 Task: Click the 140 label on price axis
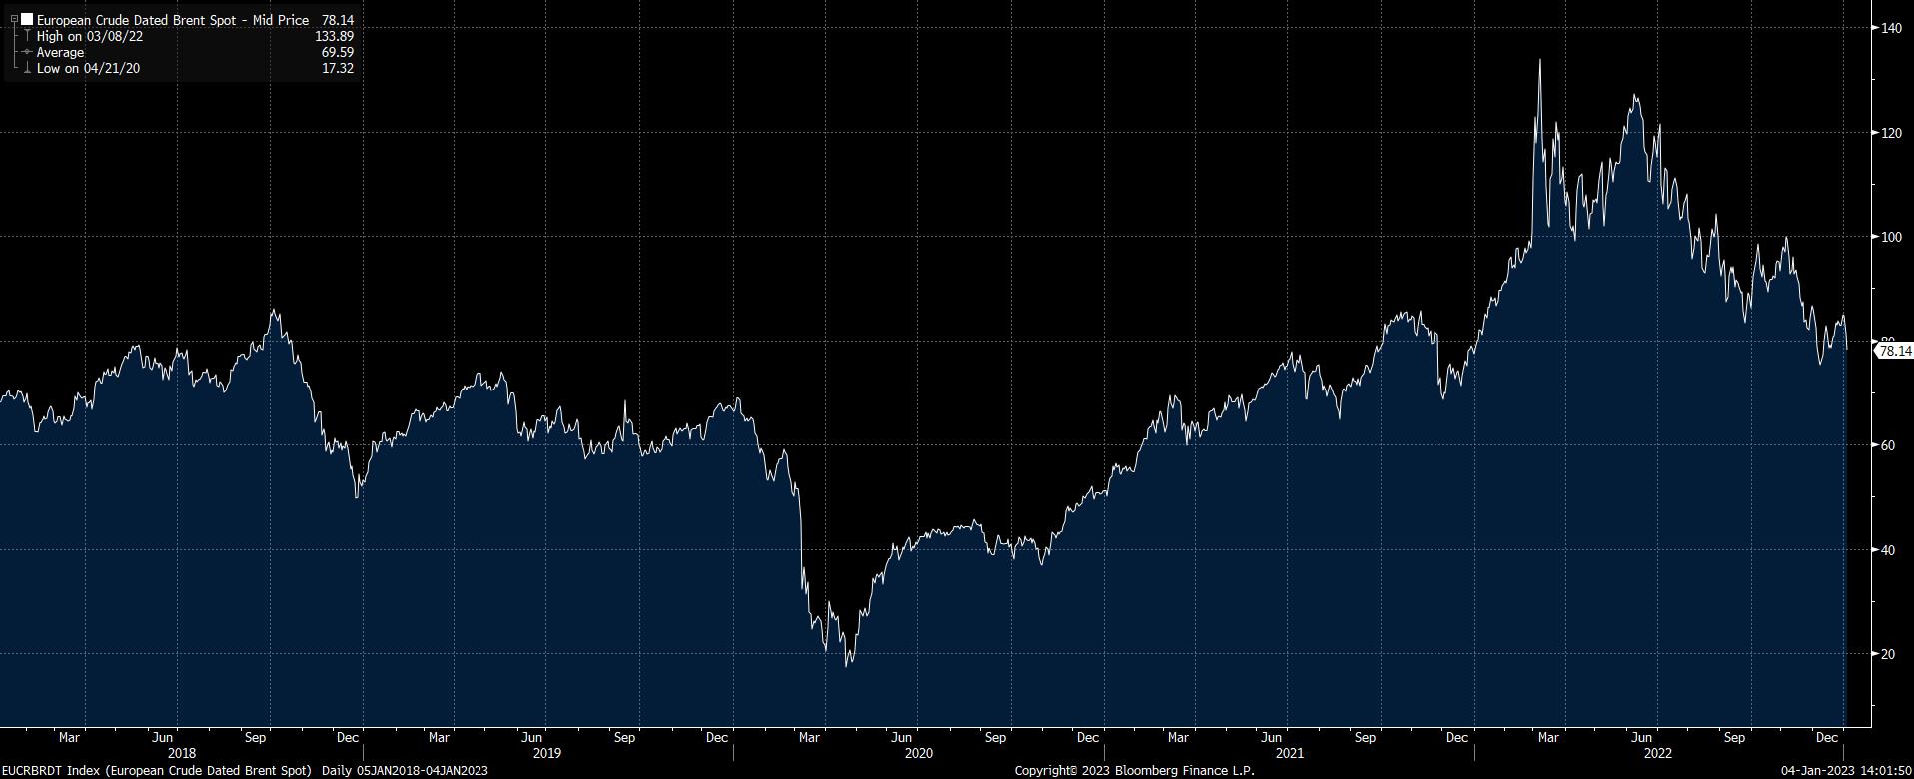[x=1891, y=28]
